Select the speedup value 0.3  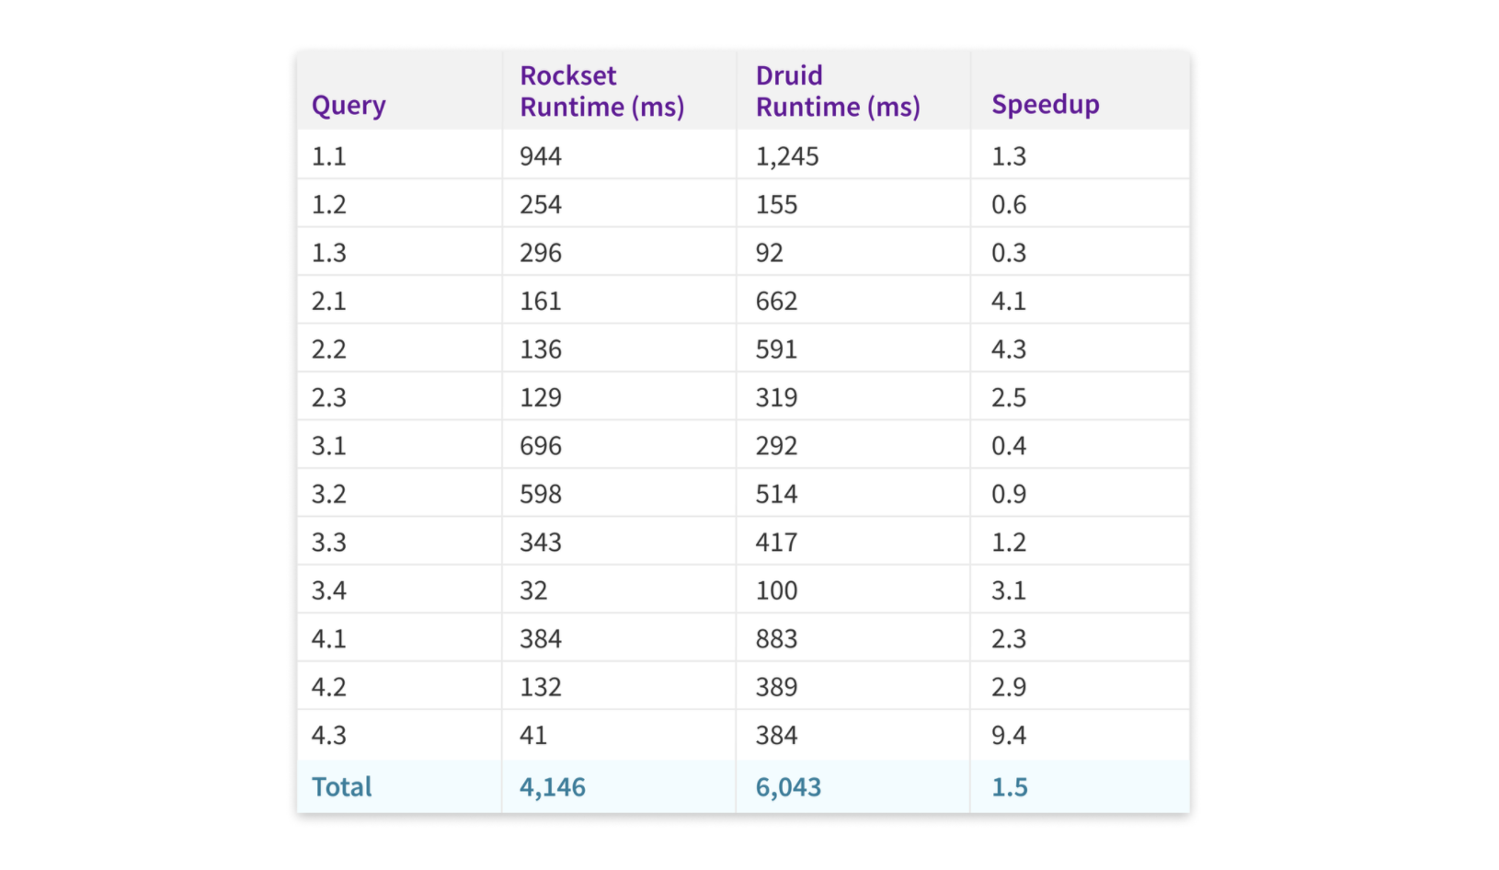1009,253
